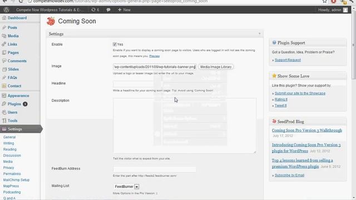
Task: Open Introducing Coming Soon Pro Version 3 post
Action: tap(306, 148)
